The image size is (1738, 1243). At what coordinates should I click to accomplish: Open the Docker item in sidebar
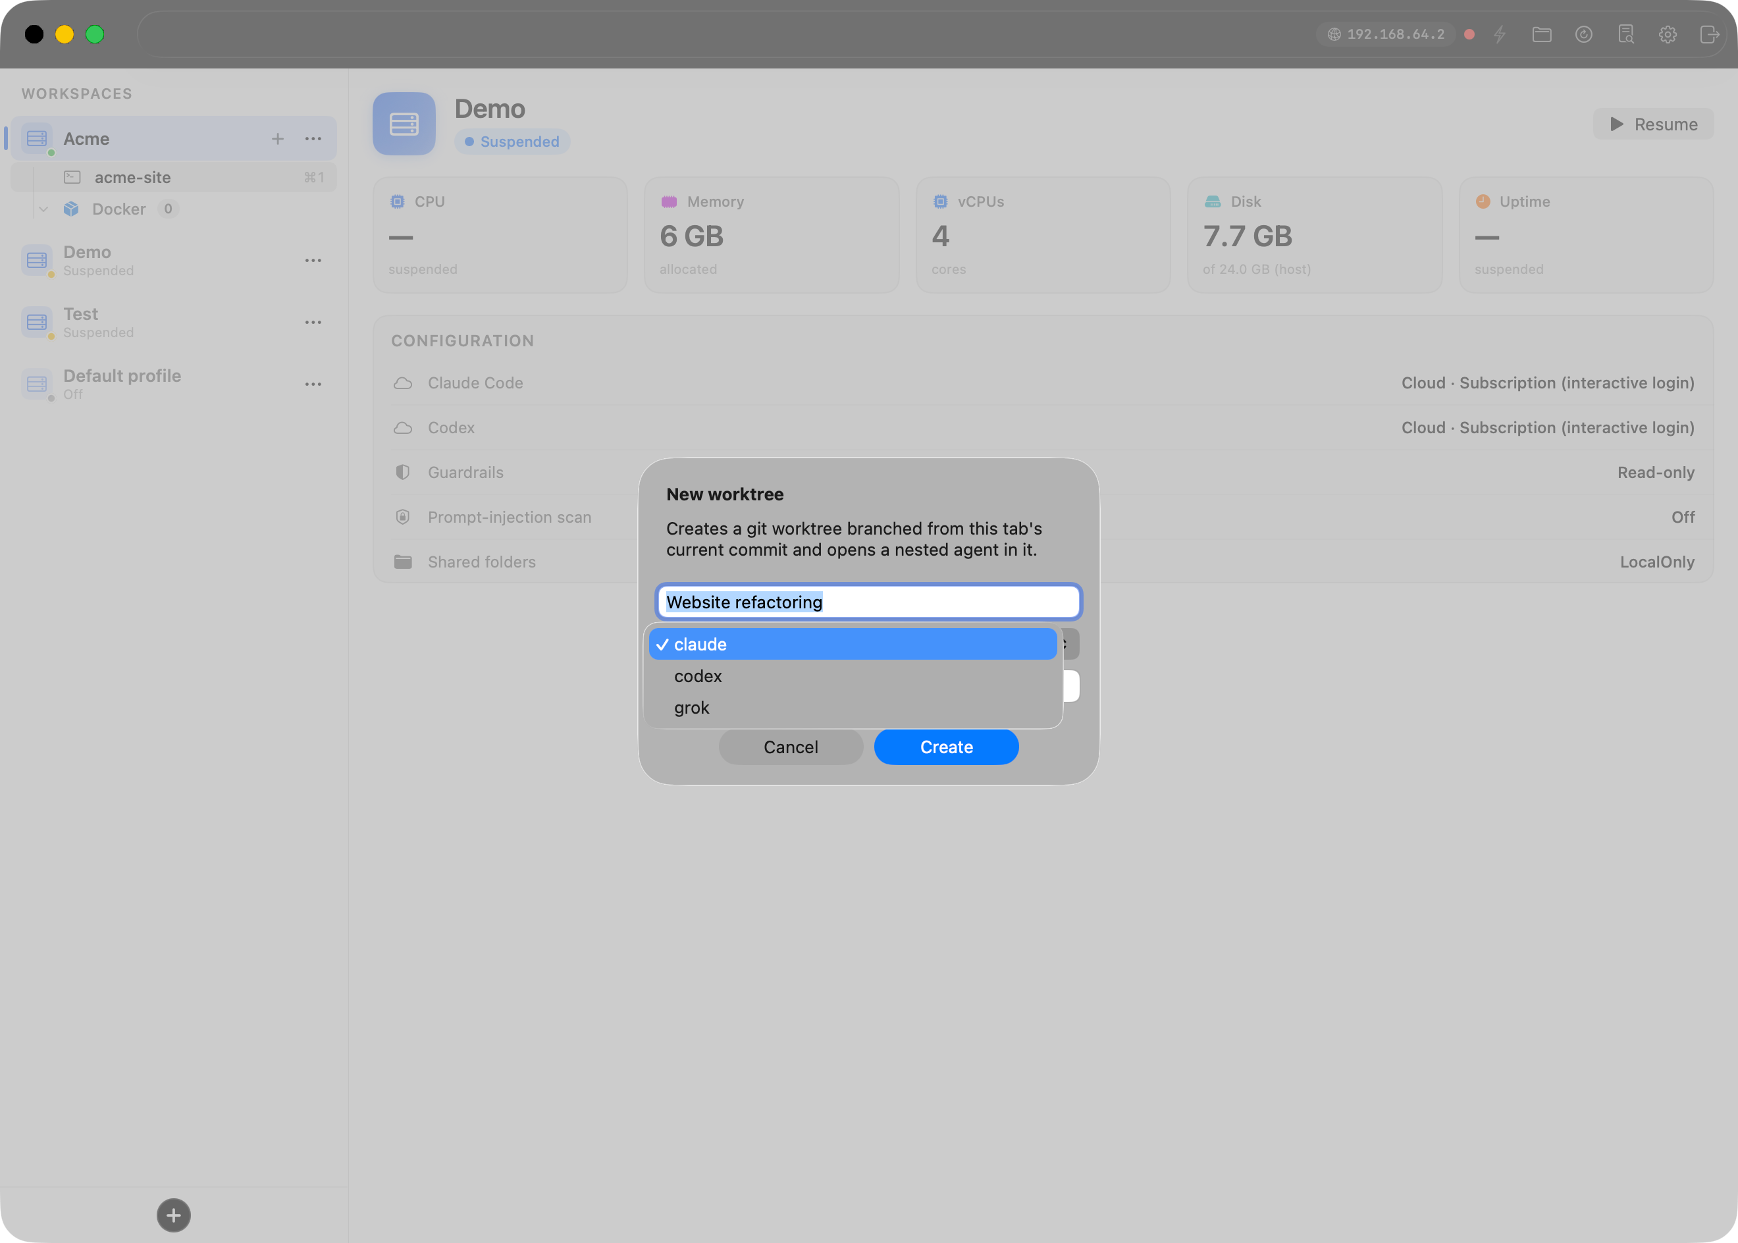click(x=118, y=209)
